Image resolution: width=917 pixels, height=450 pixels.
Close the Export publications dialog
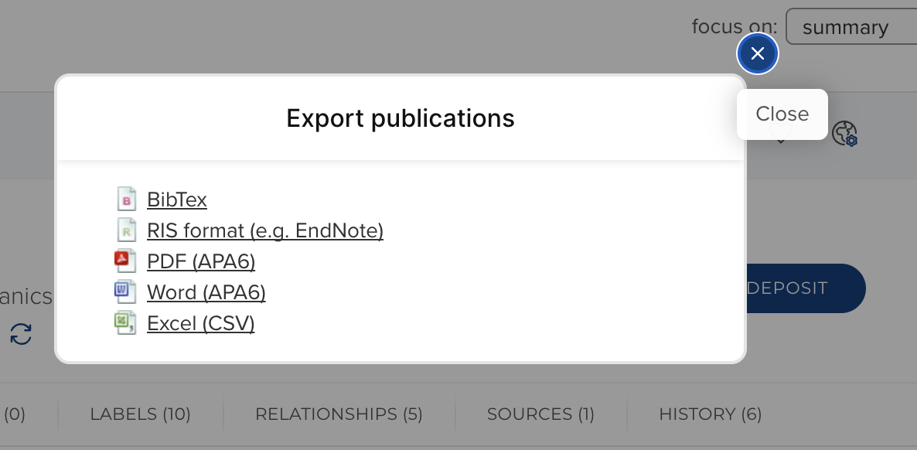click(757, 53)
